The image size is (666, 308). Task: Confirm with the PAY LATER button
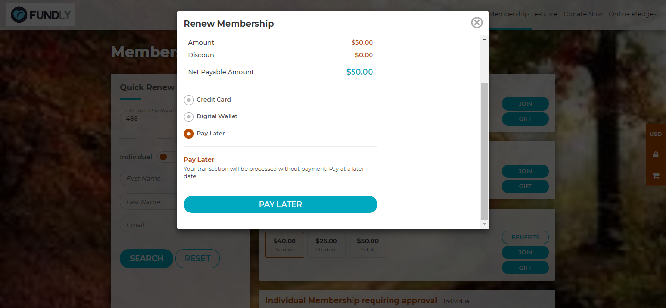[280, 204]
